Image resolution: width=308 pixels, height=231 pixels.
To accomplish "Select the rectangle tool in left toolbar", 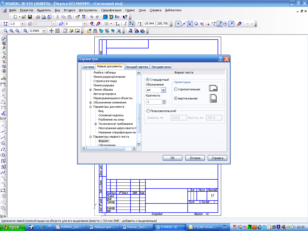I will coord(3,190).
